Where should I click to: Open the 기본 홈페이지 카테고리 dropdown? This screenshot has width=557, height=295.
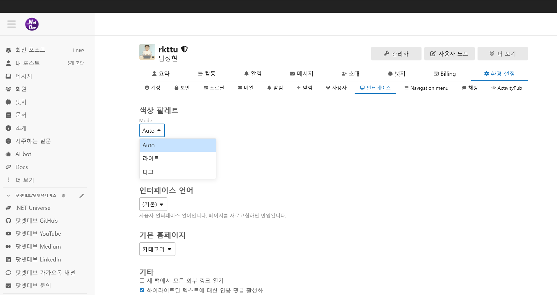(x=157, y=249)
